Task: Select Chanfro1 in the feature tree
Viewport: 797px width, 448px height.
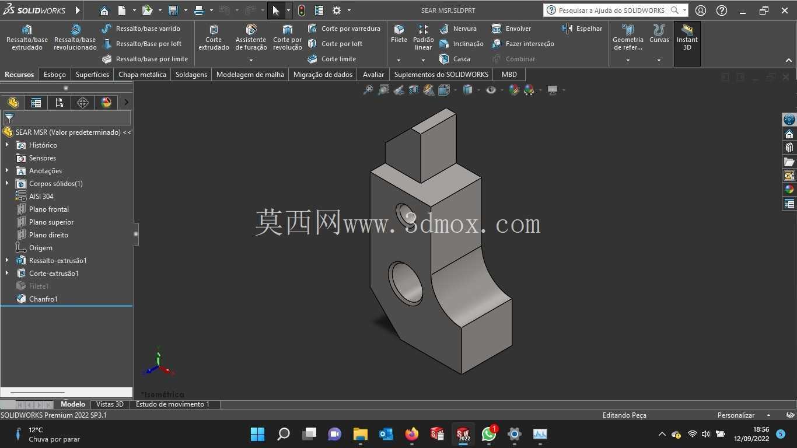Action: tap(43, 299)
